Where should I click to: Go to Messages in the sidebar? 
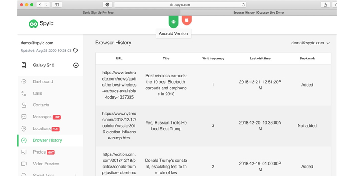point(42,117)
